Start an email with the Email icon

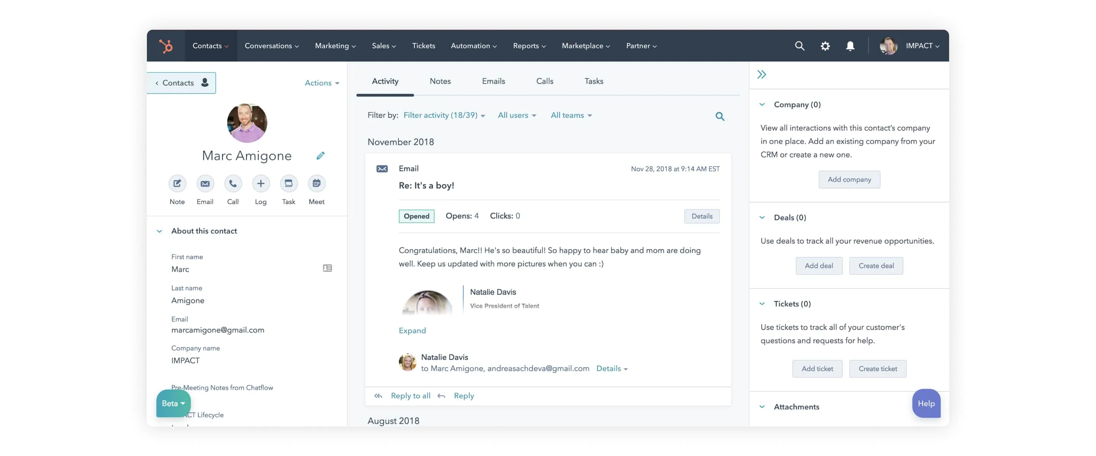point(205,184)
